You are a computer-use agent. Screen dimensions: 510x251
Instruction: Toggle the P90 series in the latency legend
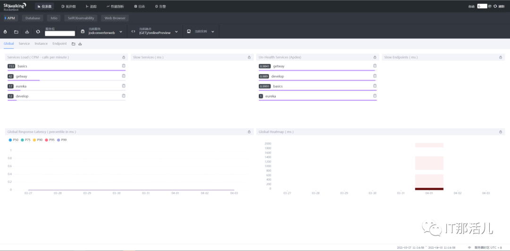pos(38,140)
